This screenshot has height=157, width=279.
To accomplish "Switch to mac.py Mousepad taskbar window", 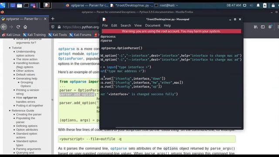I will point(132,5).
